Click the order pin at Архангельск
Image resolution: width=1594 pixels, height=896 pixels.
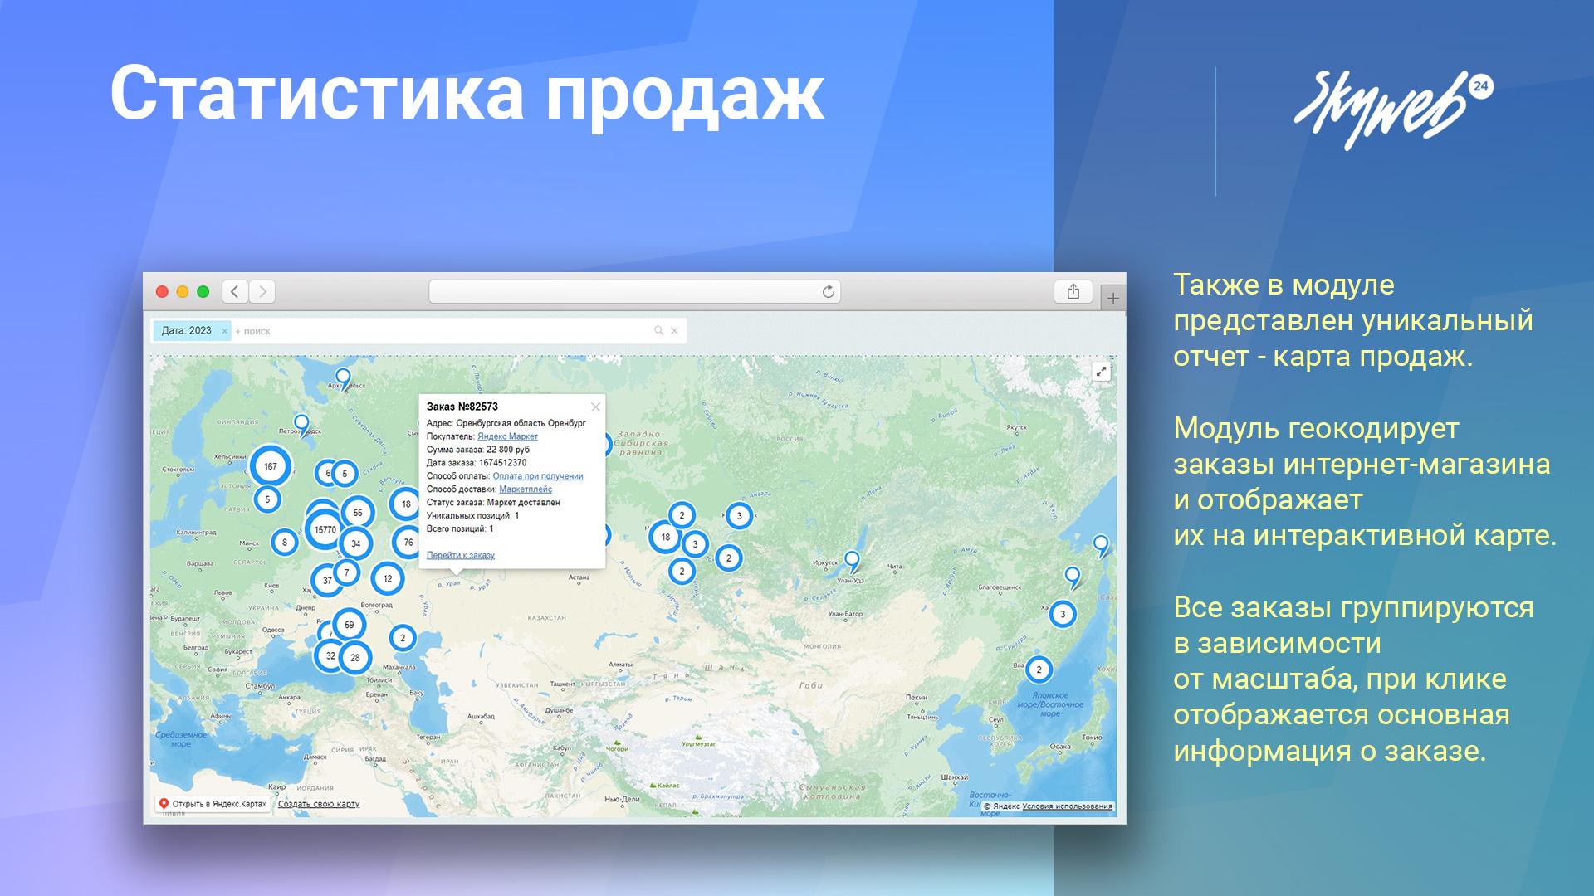(x=343, y=379)
